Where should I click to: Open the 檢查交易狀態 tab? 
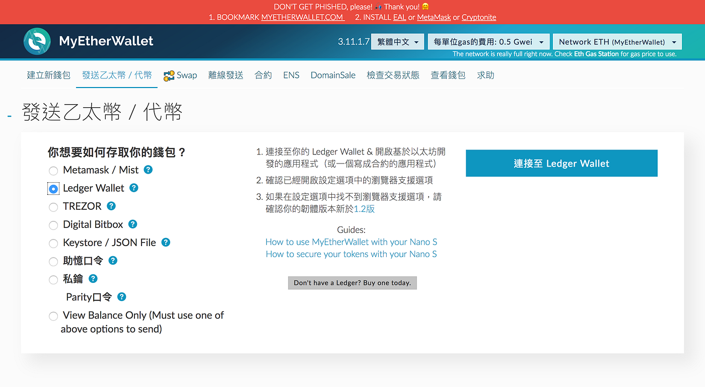(393, 75)
